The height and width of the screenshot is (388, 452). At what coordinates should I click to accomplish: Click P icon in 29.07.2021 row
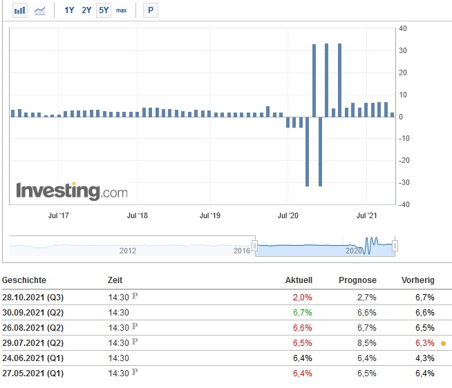135,342
